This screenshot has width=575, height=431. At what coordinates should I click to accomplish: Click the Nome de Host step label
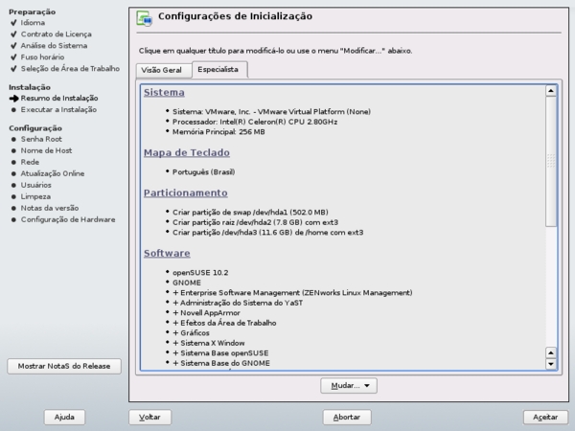pos(46,150)
